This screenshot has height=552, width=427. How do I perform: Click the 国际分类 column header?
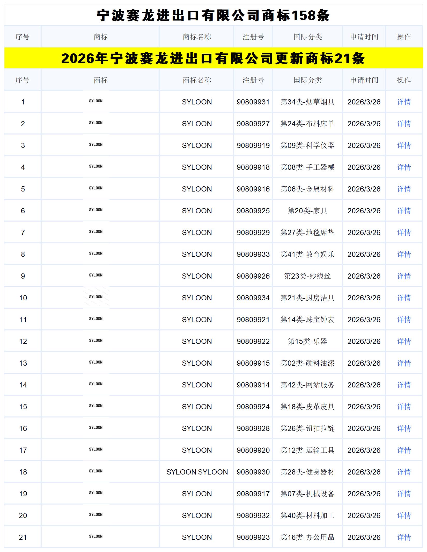307,80
